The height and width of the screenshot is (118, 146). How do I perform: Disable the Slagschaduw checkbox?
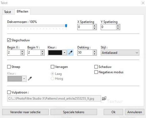9,40
